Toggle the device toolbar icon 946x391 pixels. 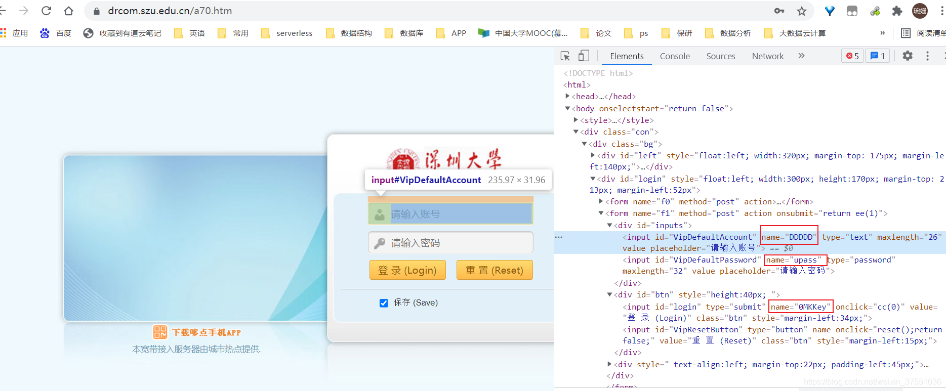click(x=584, y=56)
